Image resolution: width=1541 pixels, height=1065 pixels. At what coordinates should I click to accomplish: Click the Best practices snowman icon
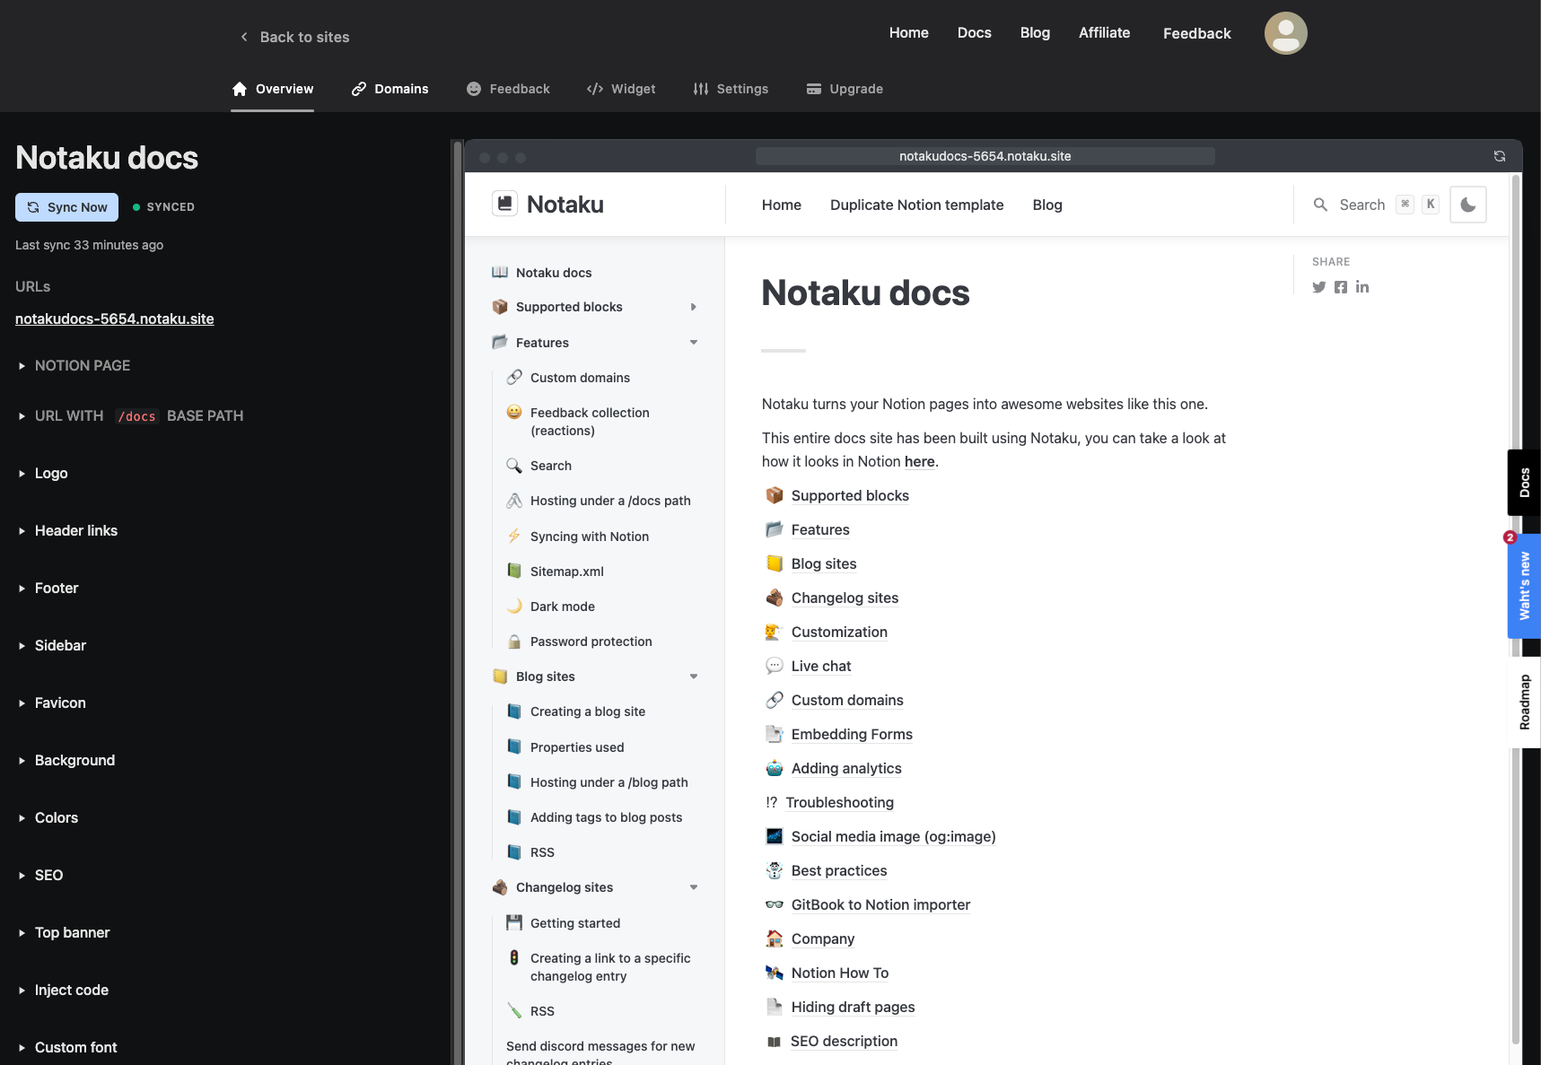775,870
